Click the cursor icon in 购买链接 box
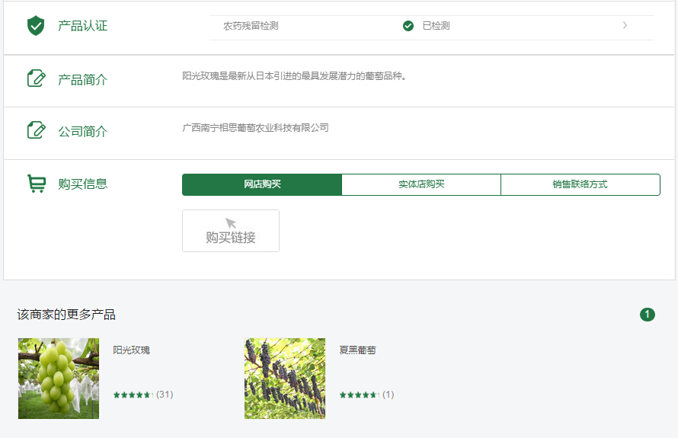The image size is (678, 438). coord(231,222)
